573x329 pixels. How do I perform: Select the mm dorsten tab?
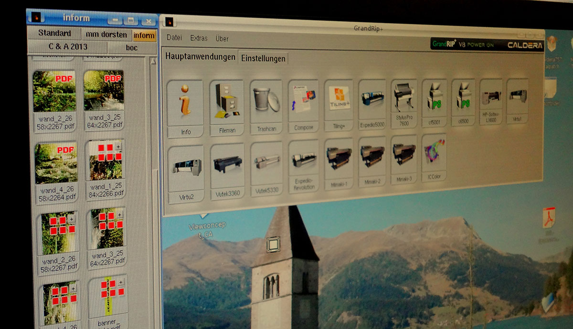pyautogui.click(x=106, y=35)
